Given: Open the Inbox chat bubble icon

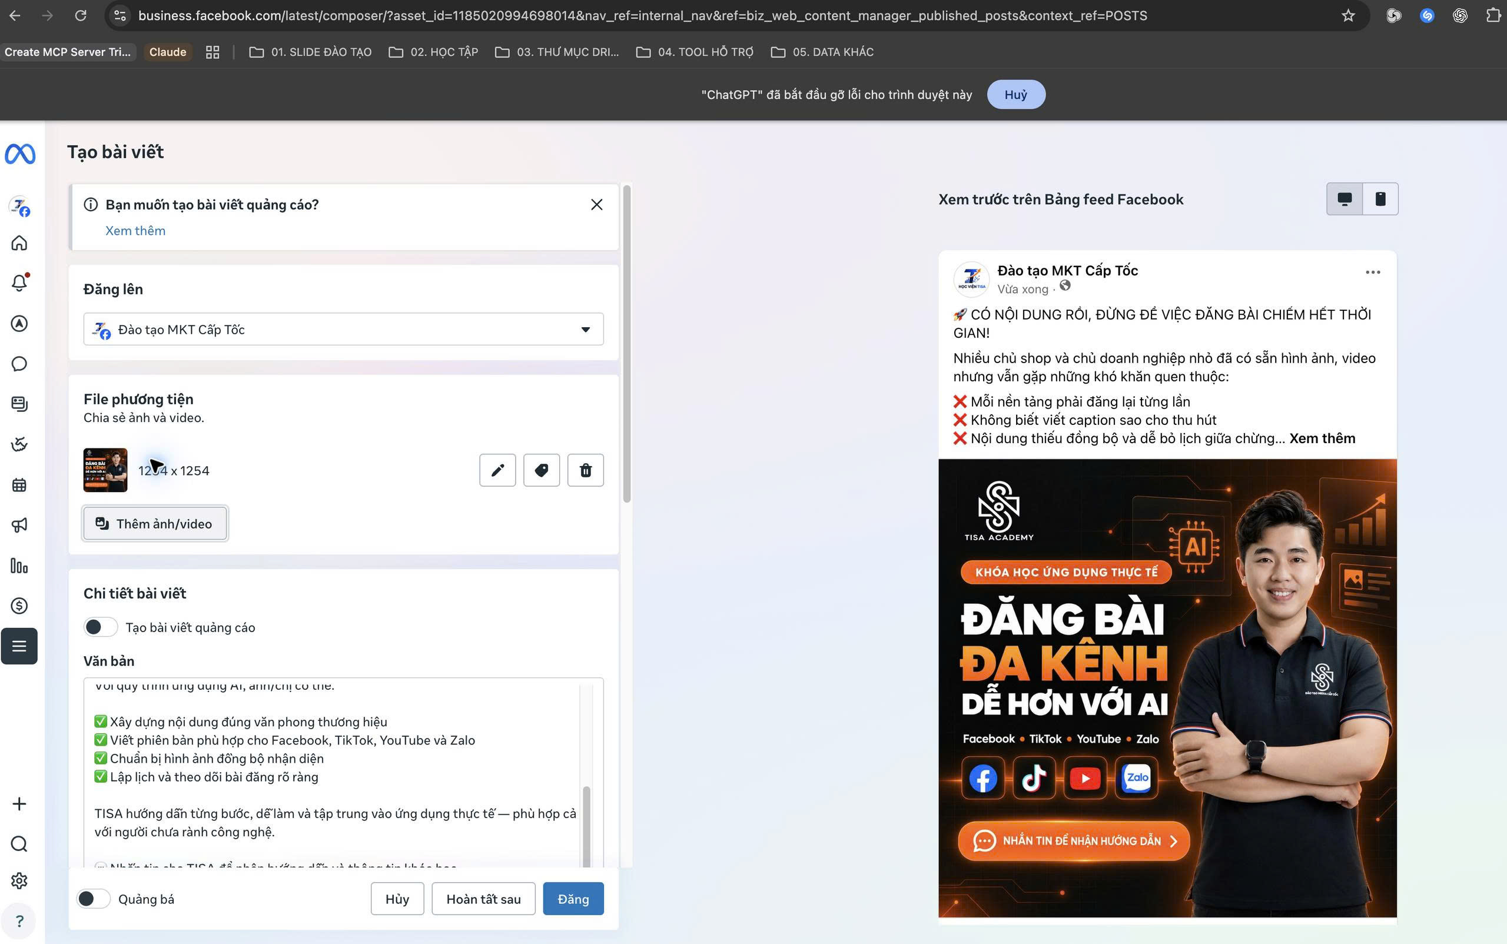Looking at the screenshot, I should coord(19,364).
